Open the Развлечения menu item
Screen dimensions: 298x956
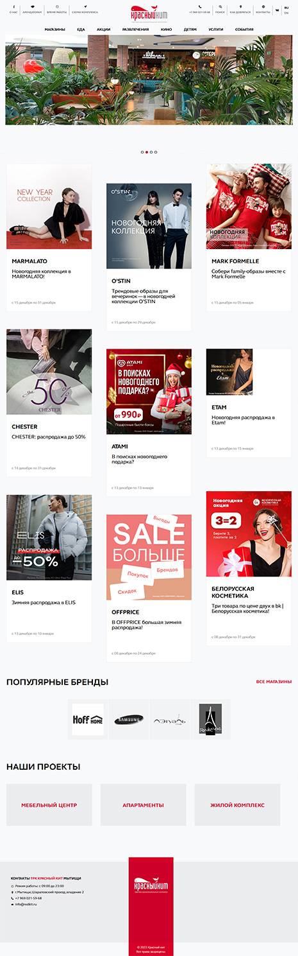coord(135,30)
